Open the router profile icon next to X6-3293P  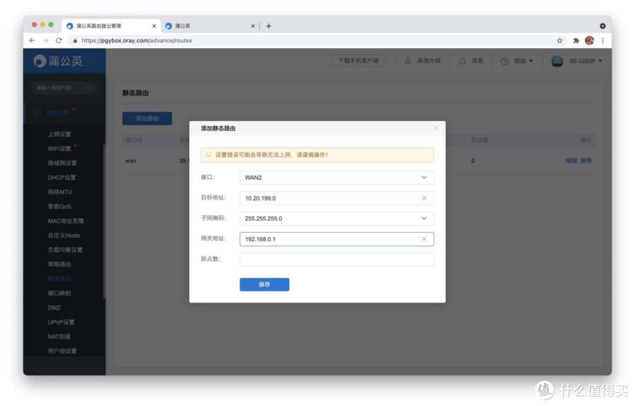point(556,61)
